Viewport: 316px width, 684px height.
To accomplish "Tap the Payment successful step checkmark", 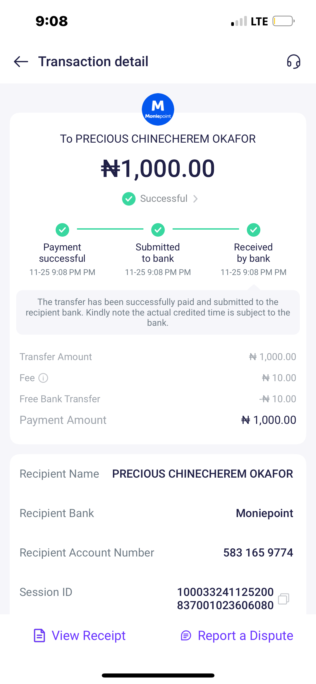I will 62,230.
